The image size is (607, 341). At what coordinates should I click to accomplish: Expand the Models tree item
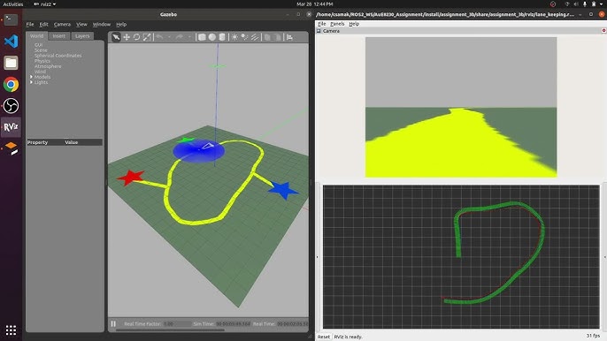[31, 77]
